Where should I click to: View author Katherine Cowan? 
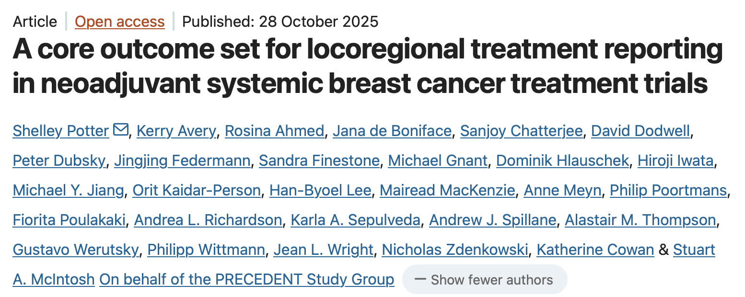595,250
